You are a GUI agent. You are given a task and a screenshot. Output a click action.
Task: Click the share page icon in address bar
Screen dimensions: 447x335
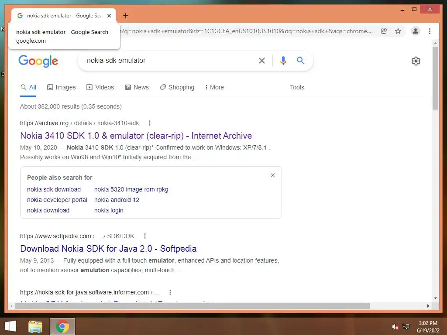(384, 31)
